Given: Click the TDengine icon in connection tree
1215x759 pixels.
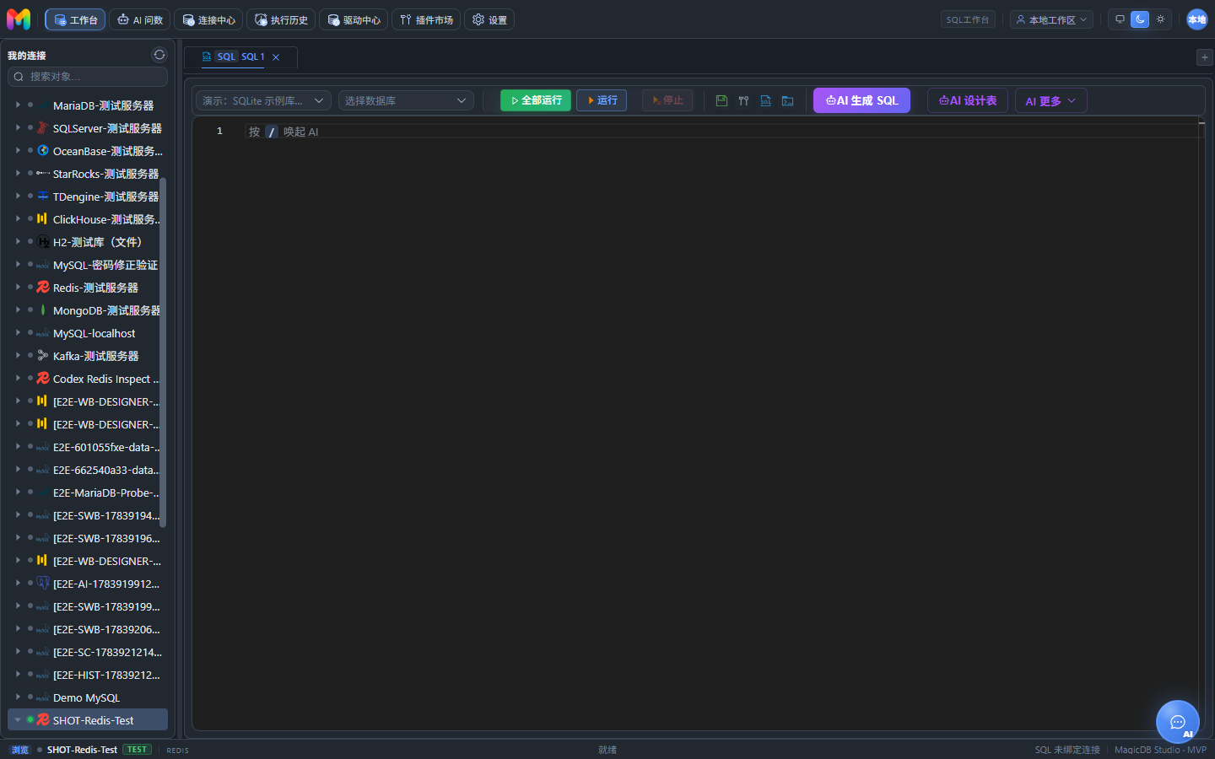Looking at the screenshot, I should (43, 196).
